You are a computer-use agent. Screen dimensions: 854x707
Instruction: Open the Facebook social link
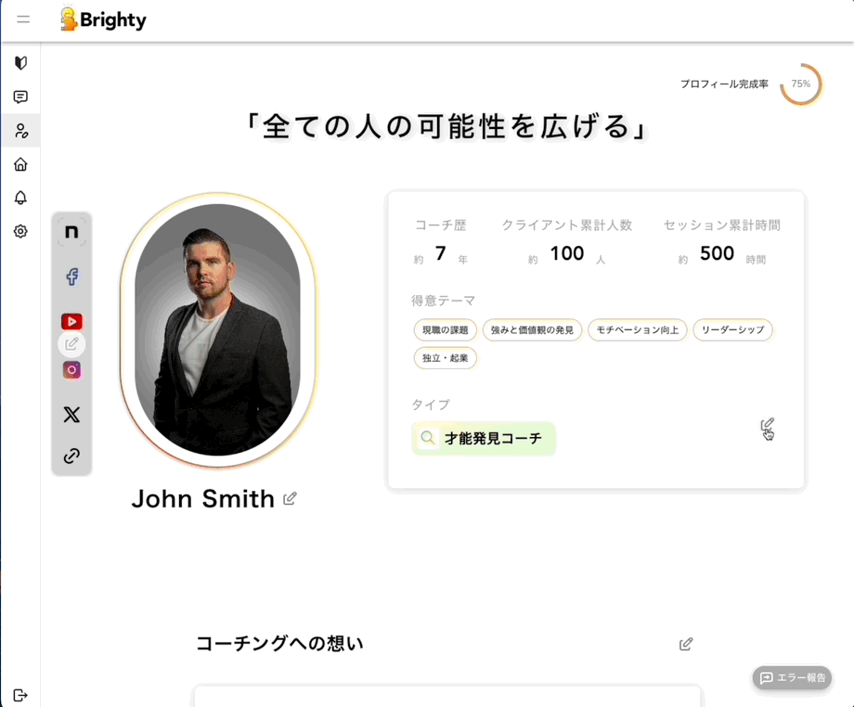pyautogui.click(x=71, y=276)
